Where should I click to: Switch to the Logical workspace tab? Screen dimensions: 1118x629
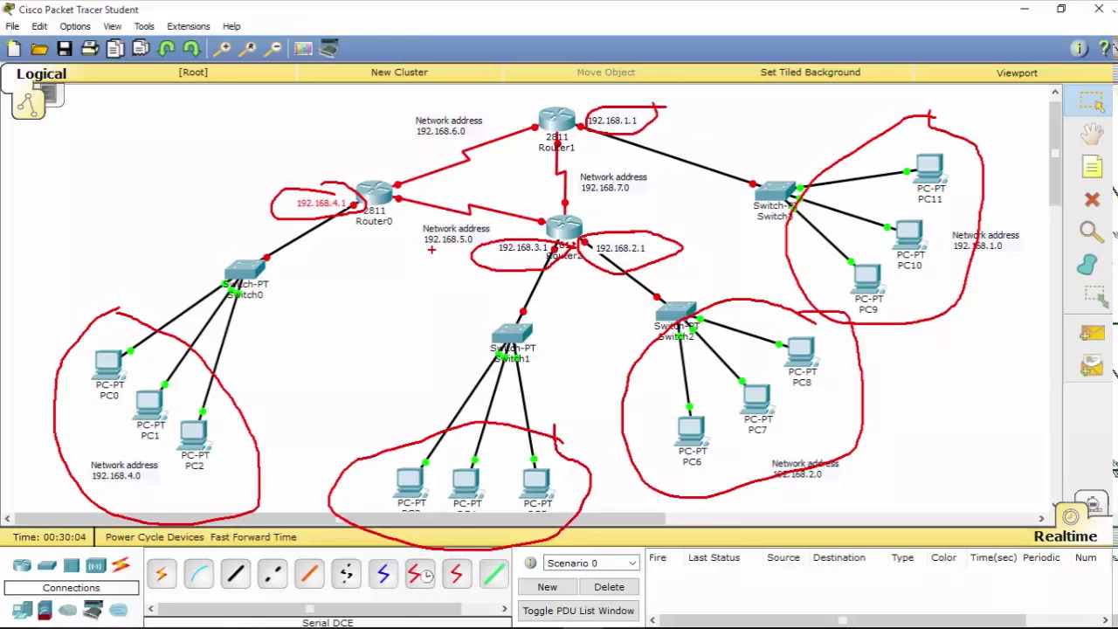[x=41, y=74]
